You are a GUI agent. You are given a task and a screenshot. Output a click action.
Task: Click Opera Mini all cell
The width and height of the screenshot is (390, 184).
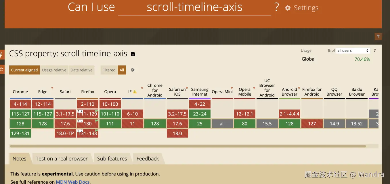[222, 124]
